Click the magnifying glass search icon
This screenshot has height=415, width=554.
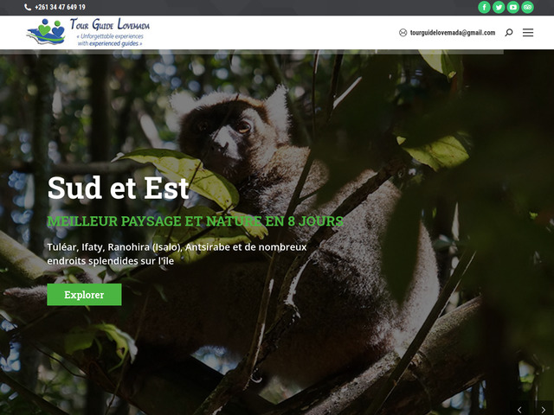pyautogui.click(x=509, y=33)
